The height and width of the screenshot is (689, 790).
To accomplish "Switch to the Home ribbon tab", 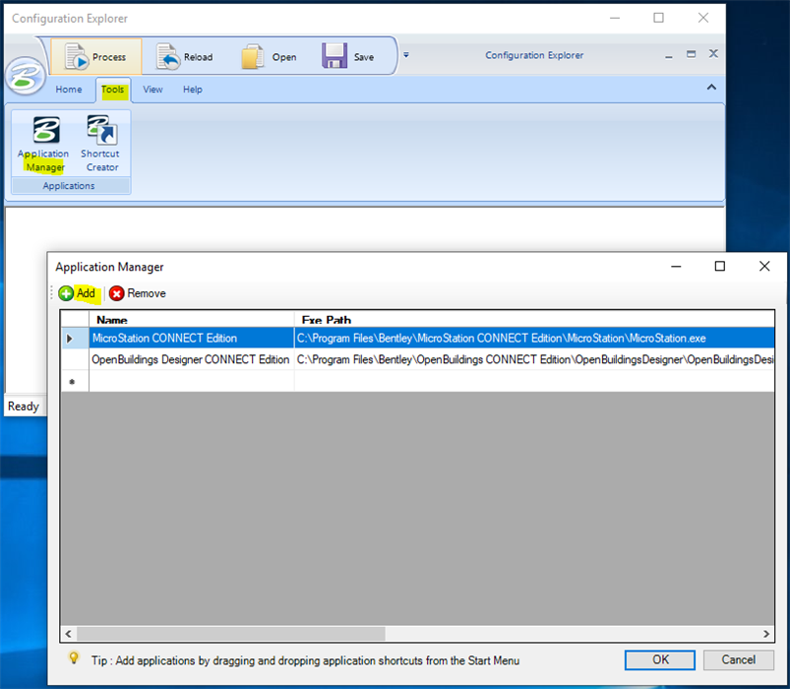I will [69, 90].
